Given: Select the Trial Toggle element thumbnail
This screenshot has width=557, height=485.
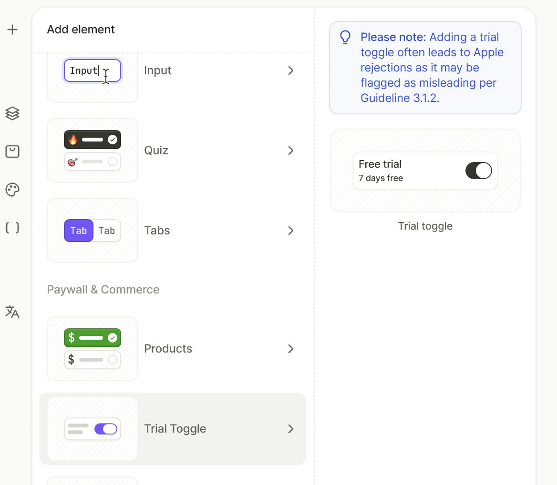Looking at the screenshot, I should 93,429.
